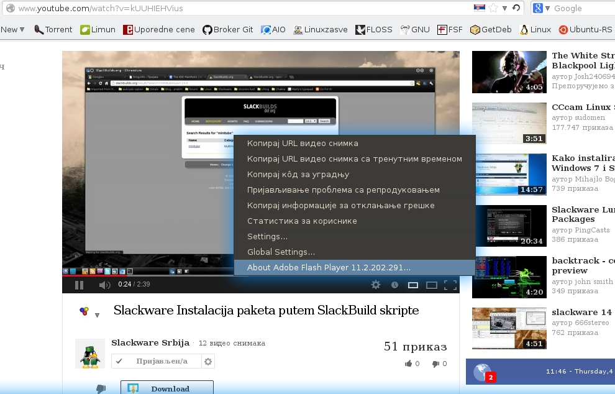Enter fullscreen video mode
Image resolution: width=615 pixels, height=394 pixels.
click(x=450, y=285)
